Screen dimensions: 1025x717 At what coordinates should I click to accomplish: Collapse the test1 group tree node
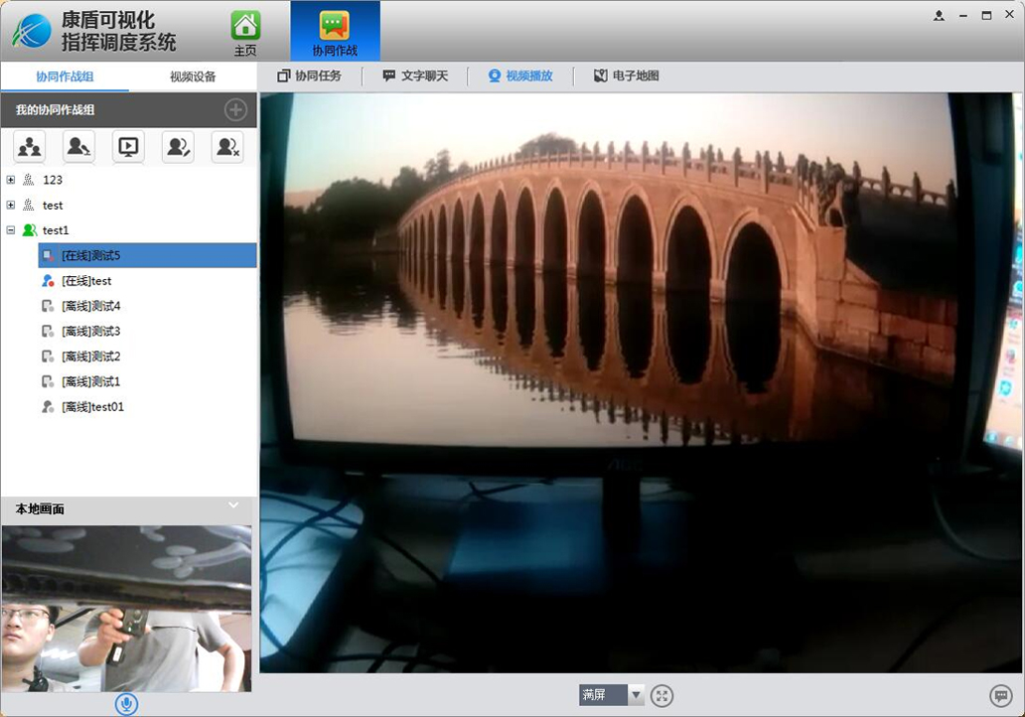pyautogui.click(x=11, y=230)
